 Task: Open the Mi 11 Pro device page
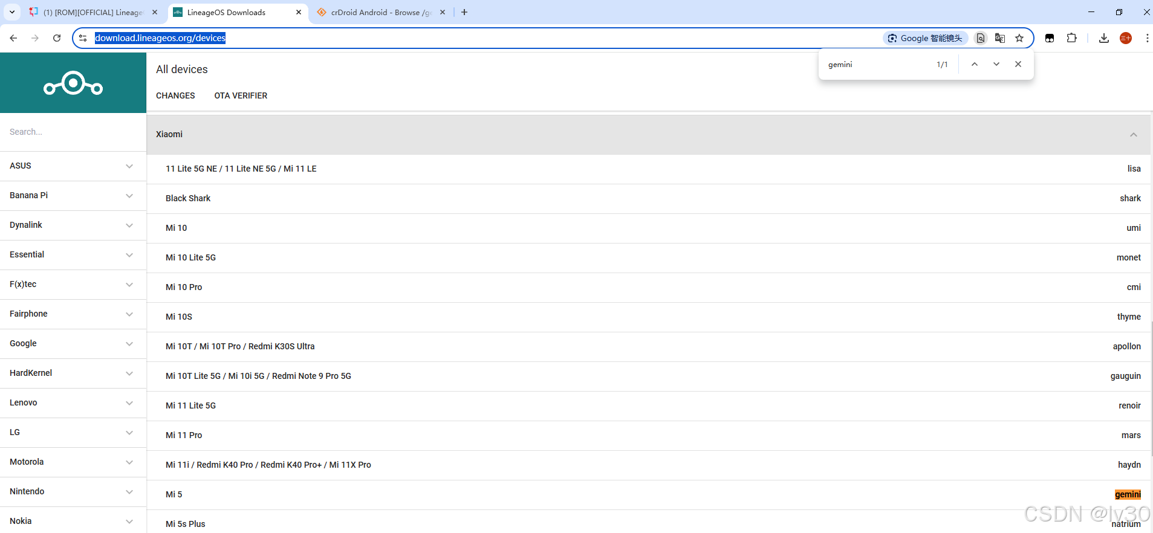tap(650, 435)
